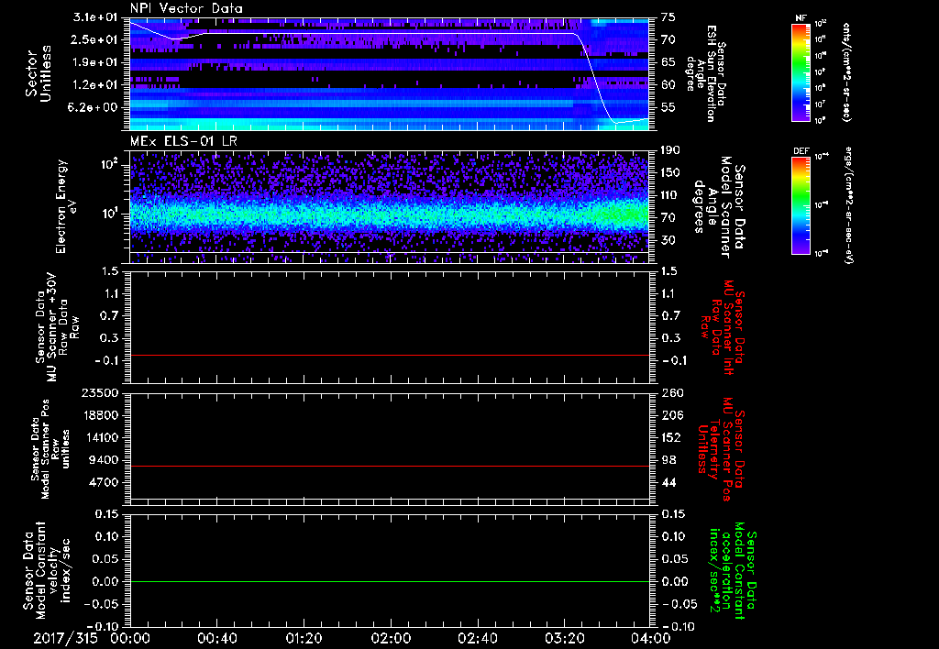
Task: Click the '110' scanner angle tick value
Action: point(670,195)
